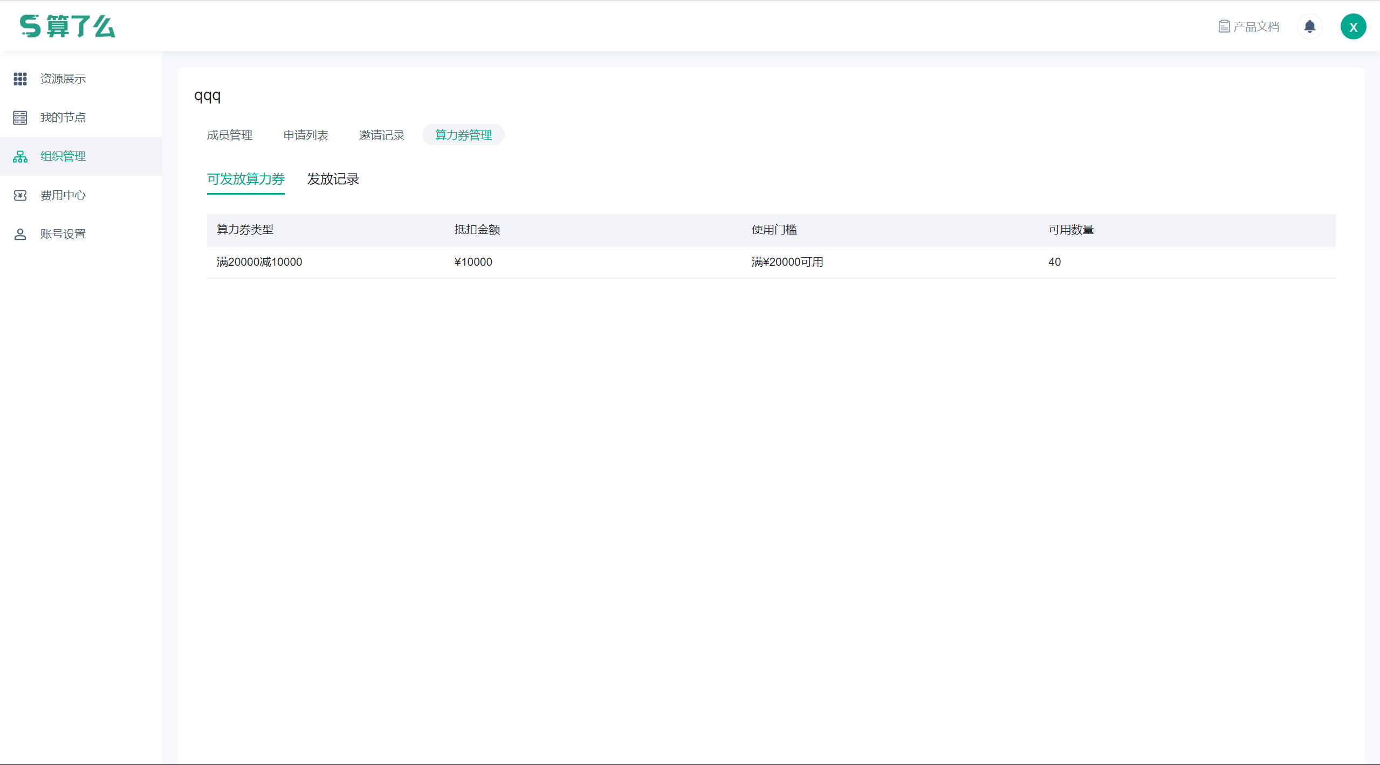This screenshot has width=1380, height=765.
Task: Go to the 资源展示 menu item
Action: (x=63, y=79)
